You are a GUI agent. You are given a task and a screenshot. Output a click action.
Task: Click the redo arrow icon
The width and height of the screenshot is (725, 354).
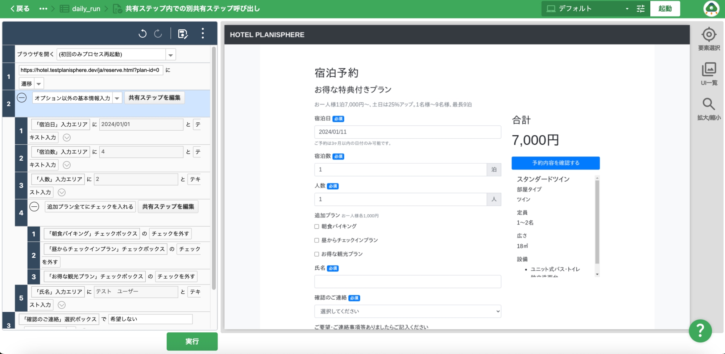[x=158, y=34]
